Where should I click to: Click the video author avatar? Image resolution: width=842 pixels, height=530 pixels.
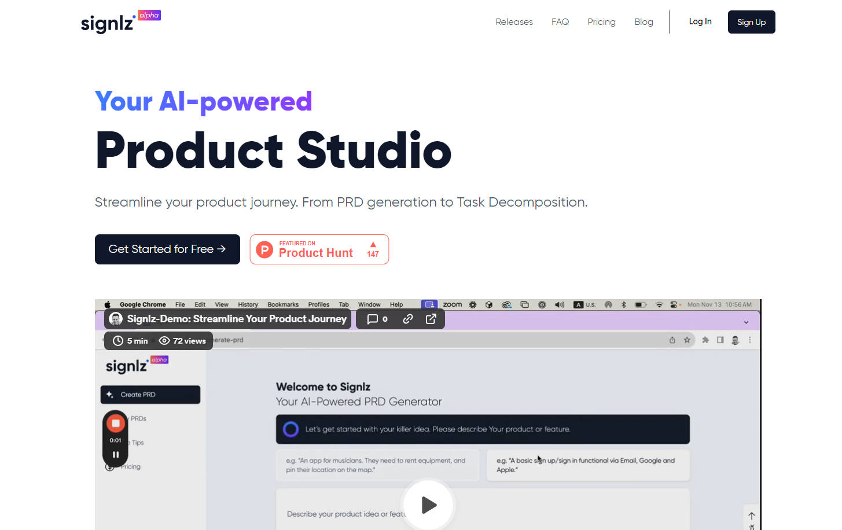[x=116, y=319]
